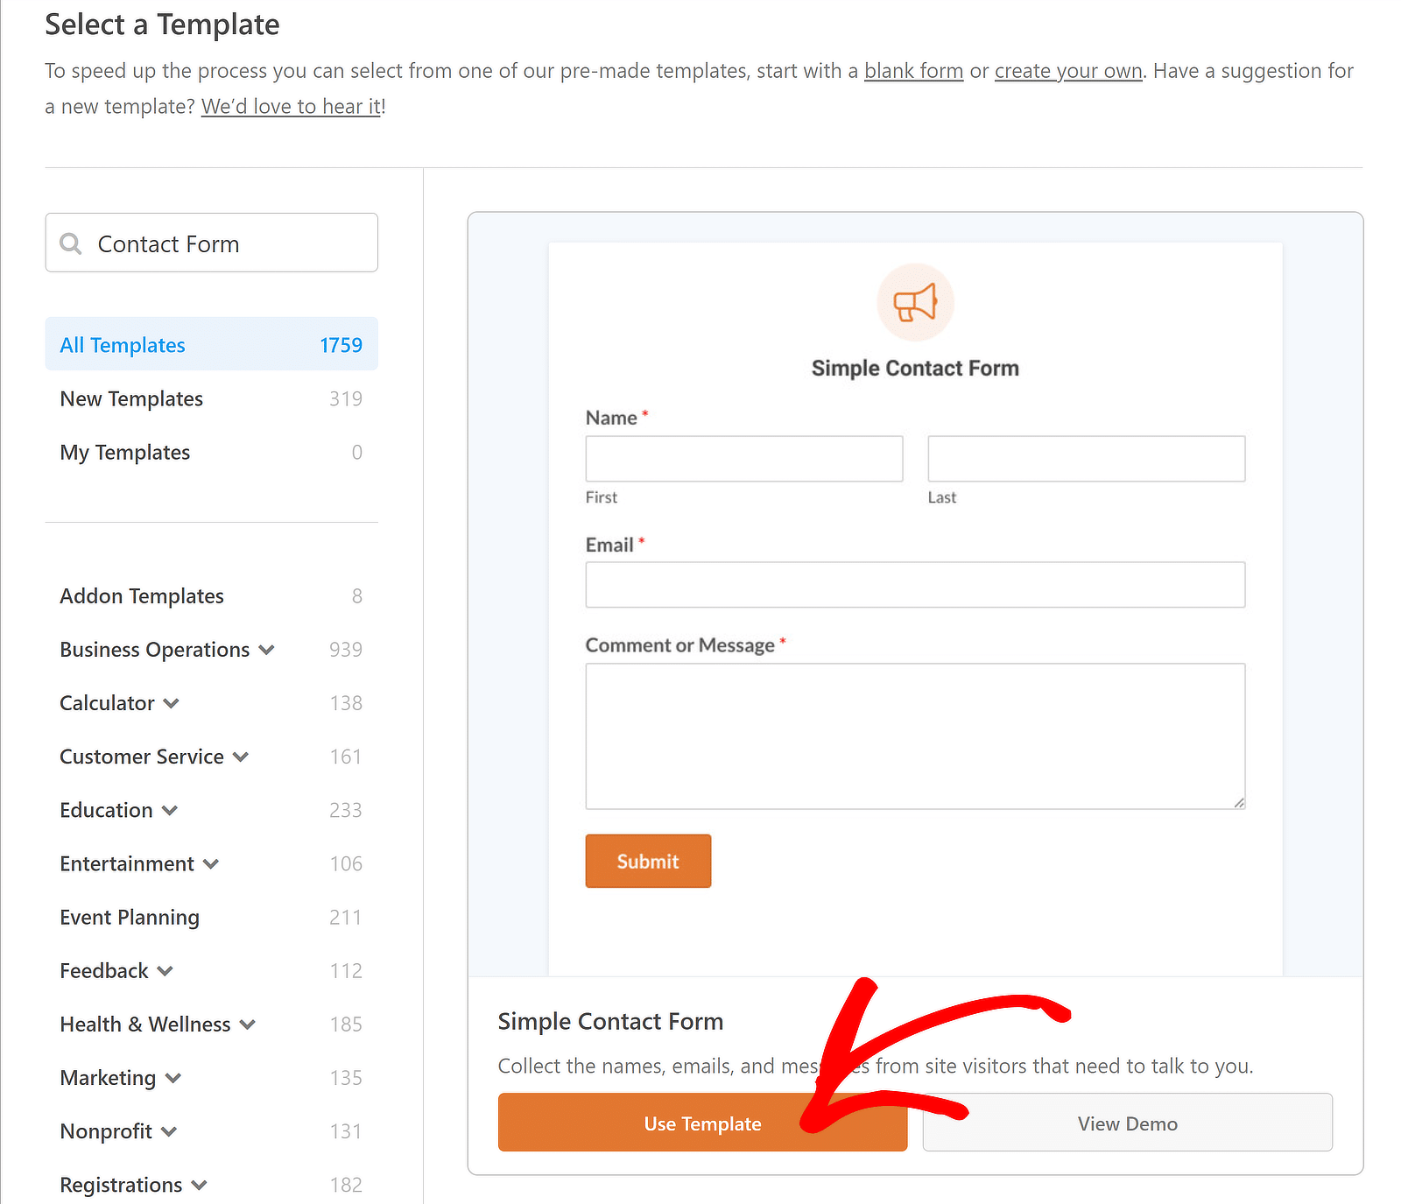Click the 1759 All Templates count
Viewport: 1401px width, 1204px height.
(341, 345)
